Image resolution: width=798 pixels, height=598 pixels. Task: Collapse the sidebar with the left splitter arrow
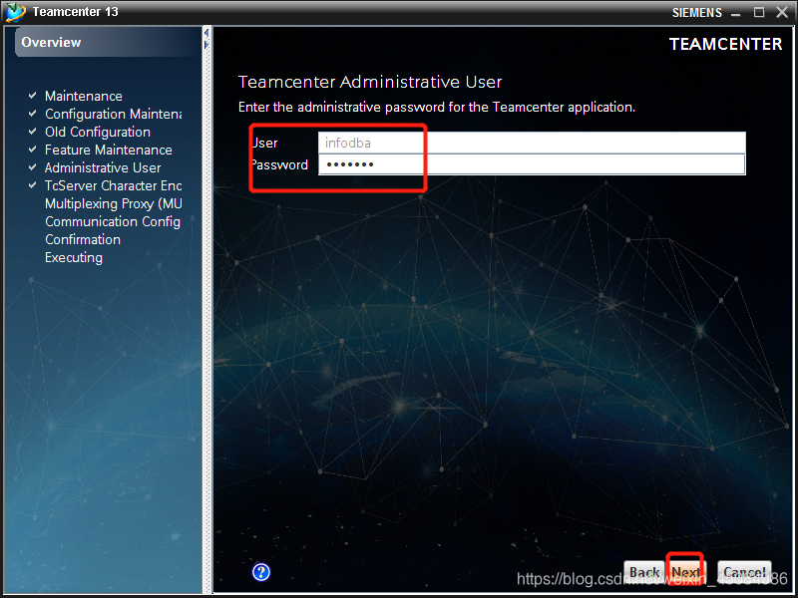coord(206,34)
